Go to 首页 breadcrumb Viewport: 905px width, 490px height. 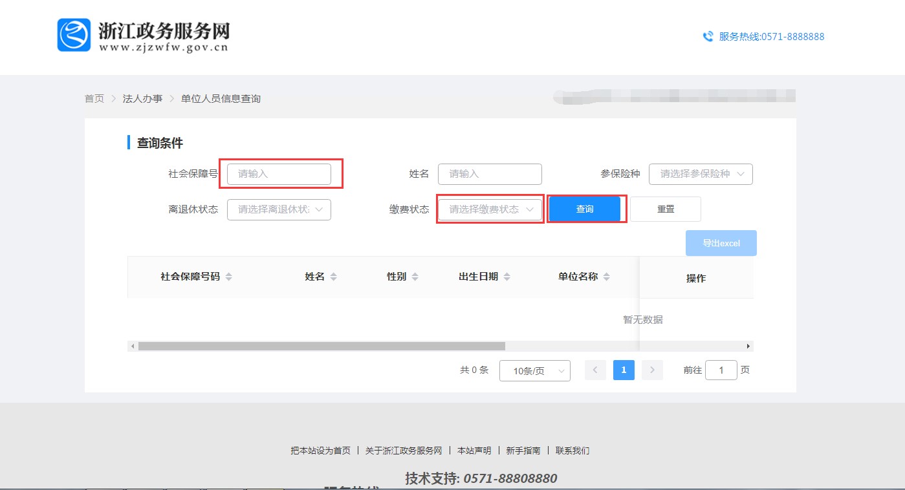94,99
